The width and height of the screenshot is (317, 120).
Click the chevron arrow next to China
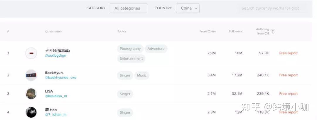tap(195, 8)
